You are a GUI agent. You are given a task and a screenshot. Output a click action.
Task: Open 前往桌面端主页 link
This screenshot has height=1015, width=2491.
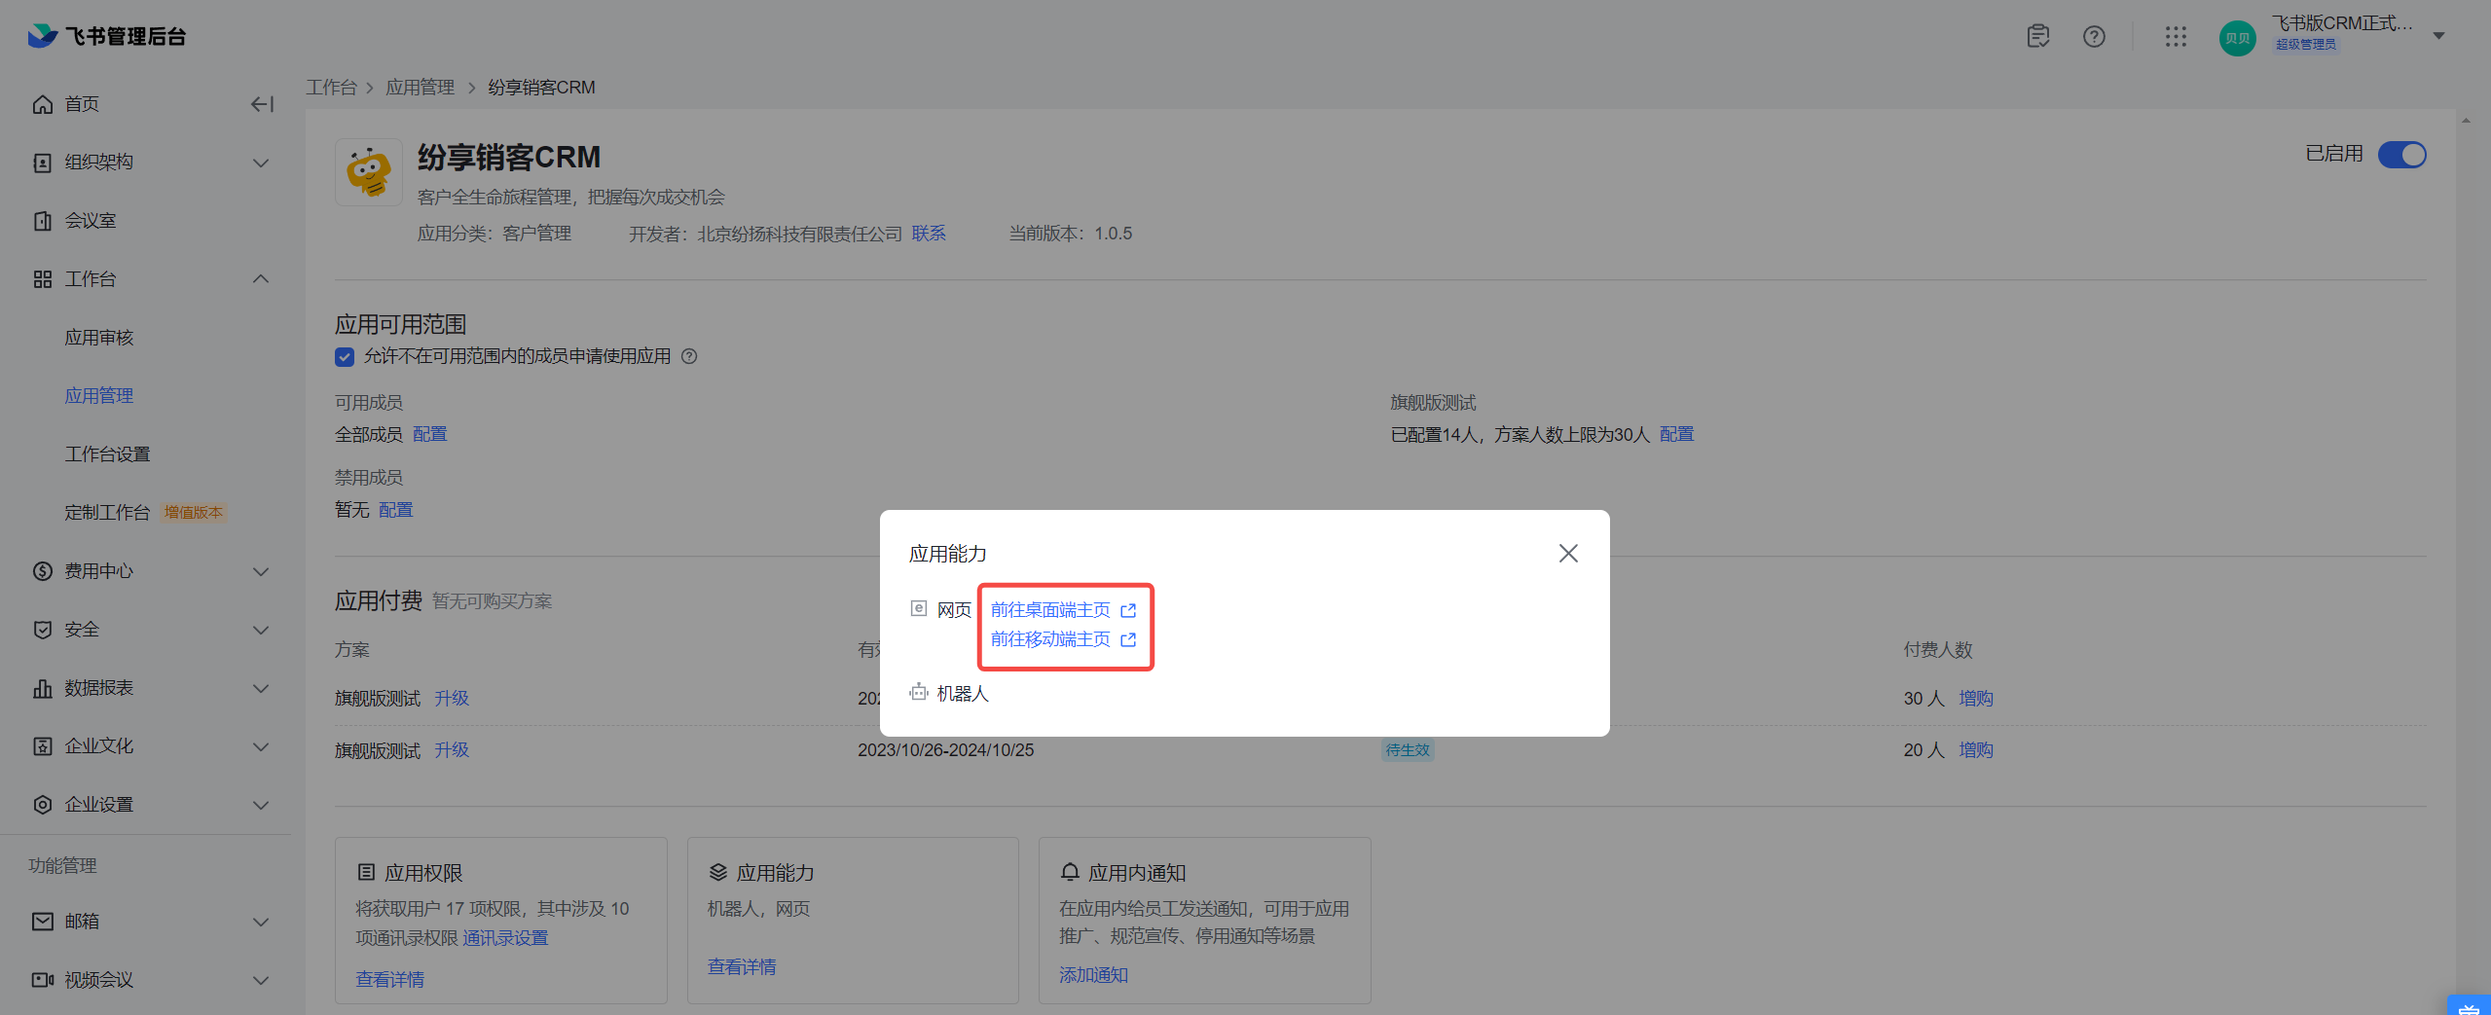click(x=1050, y=610)
